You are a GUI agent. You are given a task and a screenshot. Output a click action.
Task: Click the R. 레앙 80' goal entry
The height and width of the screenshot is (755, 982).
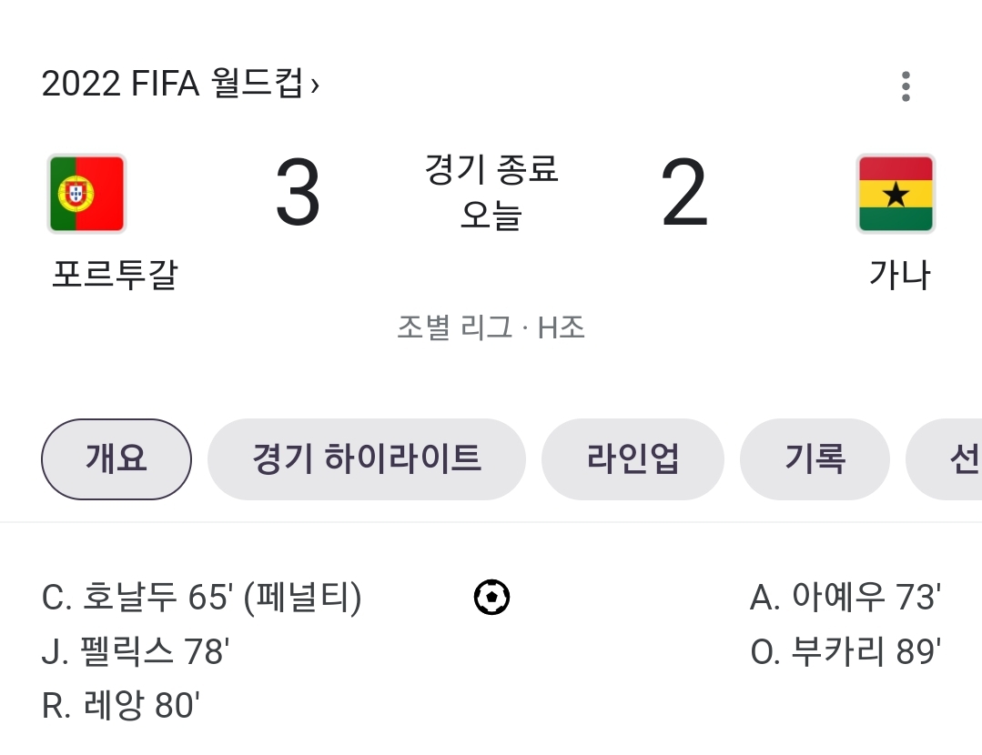pyautogui.click(x=120, y=706)
